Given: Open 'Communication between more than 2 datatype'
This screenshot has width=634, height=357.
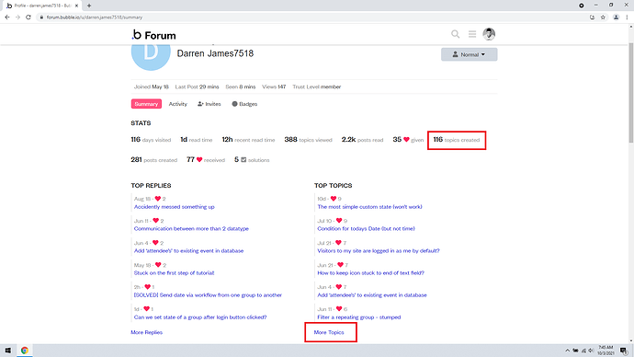Looking at the screenshot, I should 191,229.
